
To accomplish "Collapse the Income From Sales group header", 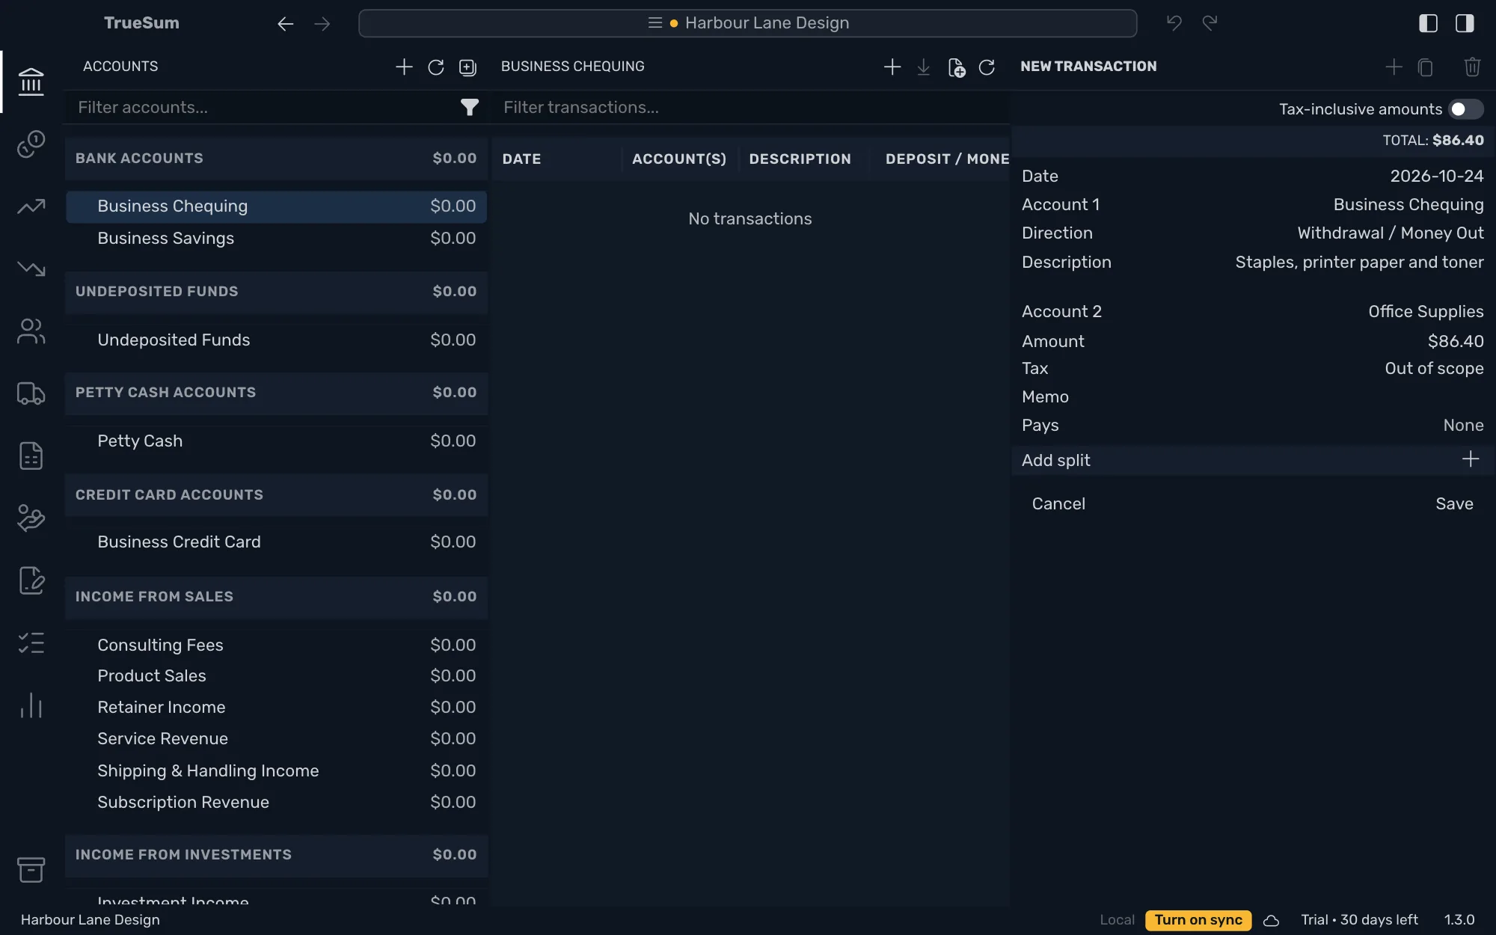I will [276, 597].
